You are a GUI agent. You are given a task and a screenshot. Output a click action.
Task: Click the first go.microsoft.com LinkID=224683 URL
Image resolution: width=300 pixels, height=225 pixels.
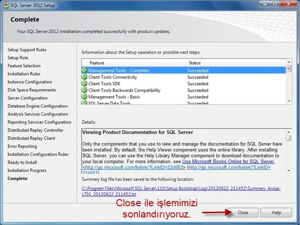click(x=134, y=167)
